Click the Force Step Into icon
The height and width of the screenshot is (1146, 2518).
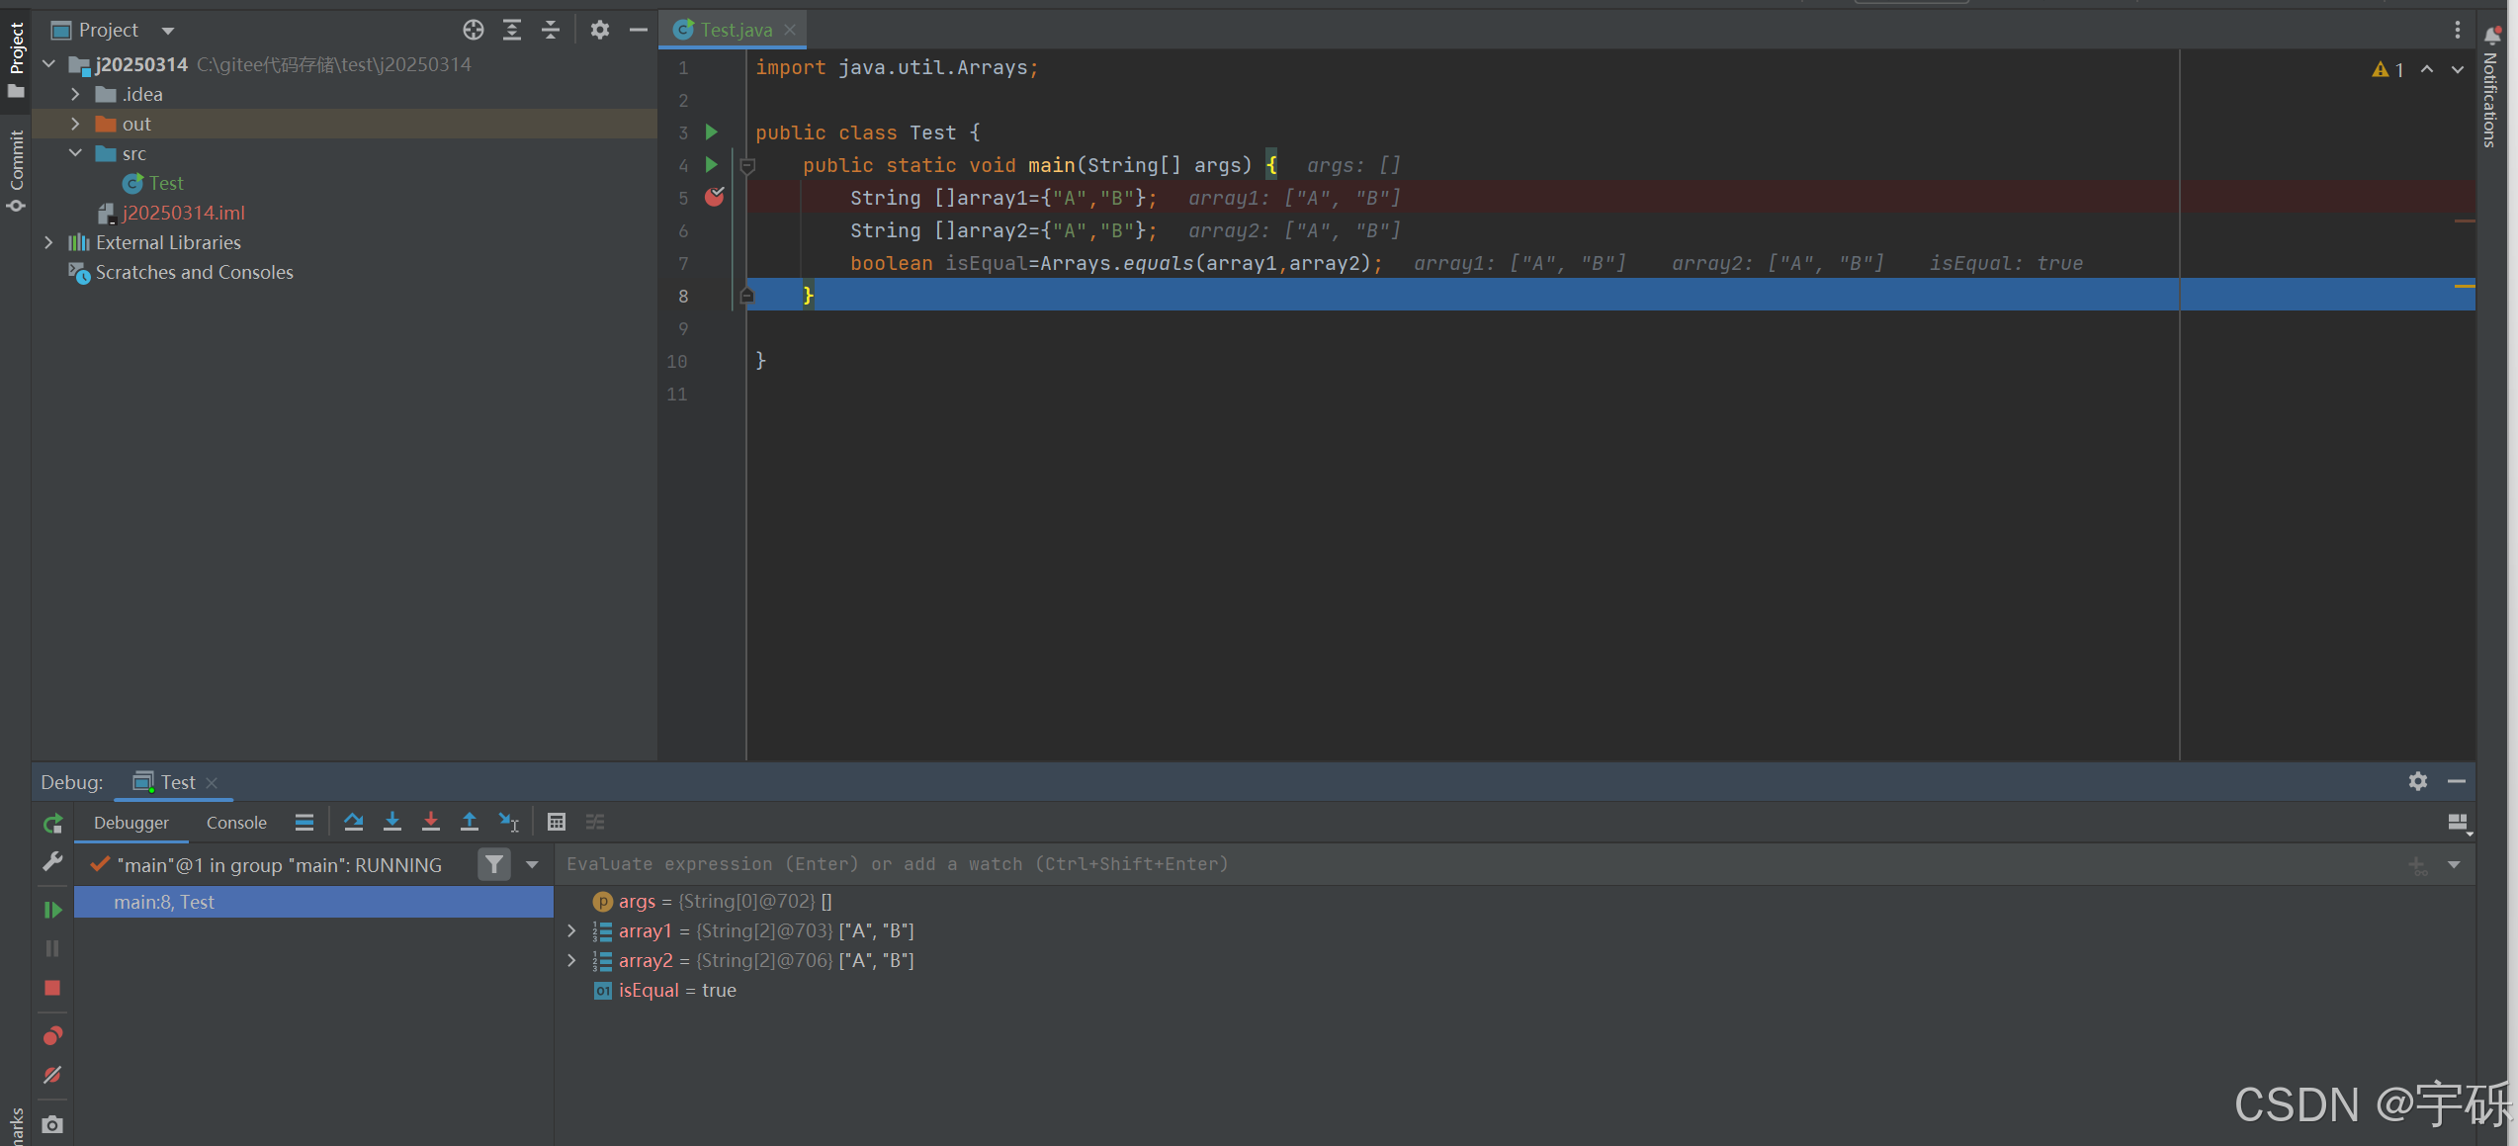(x=431, y=822)
